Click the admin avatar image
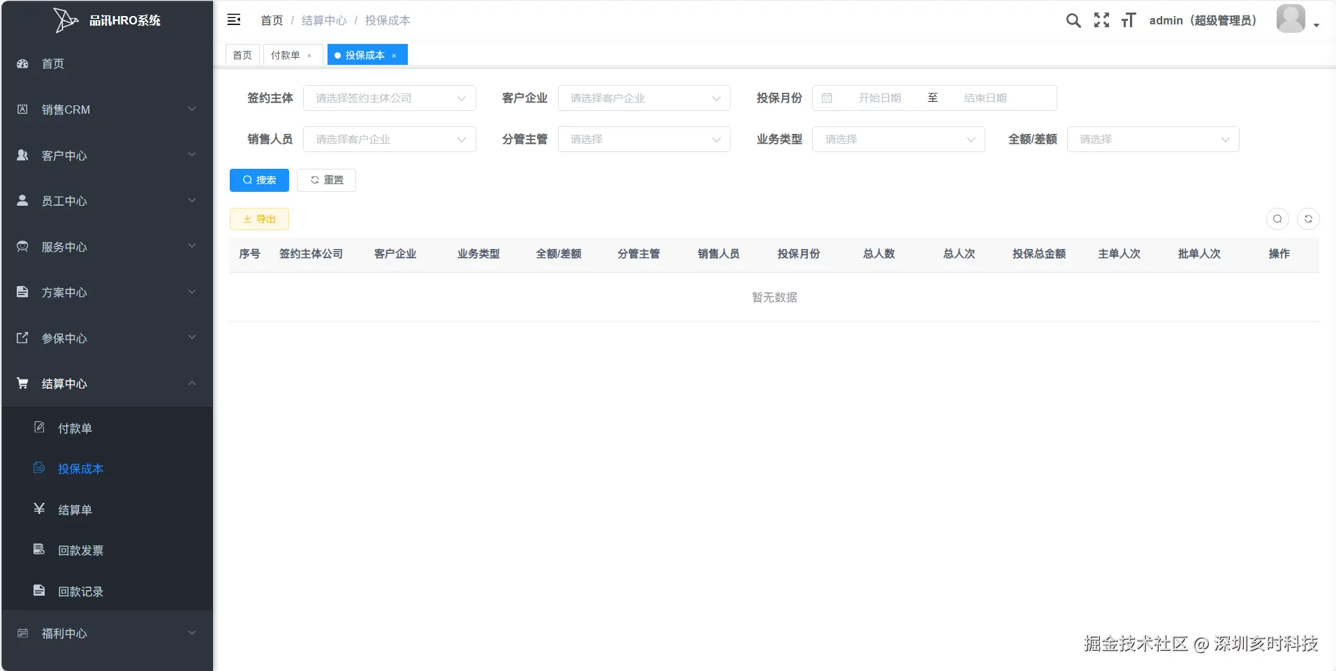 coord(1291,19)
